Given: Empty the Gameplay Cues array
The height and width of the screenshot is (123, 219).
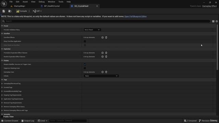Looking at the screenshot, I should click(x=106, y=72).
